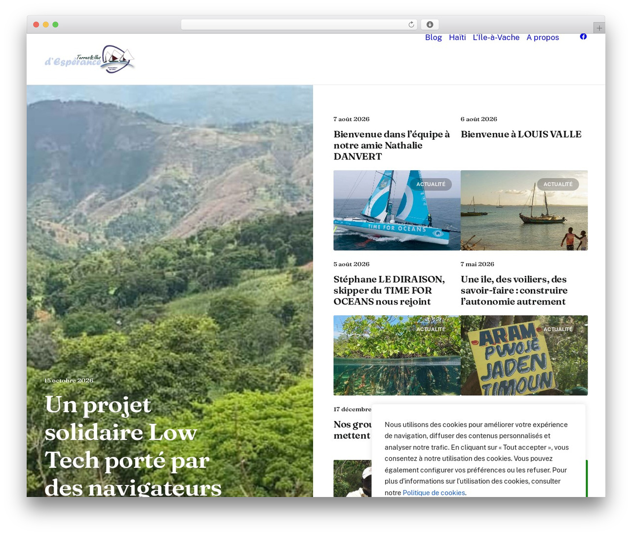Viewport: 632px width, 535px height.
Task: Open article Une île, des voiliers
Action: (x=514, y=290)
